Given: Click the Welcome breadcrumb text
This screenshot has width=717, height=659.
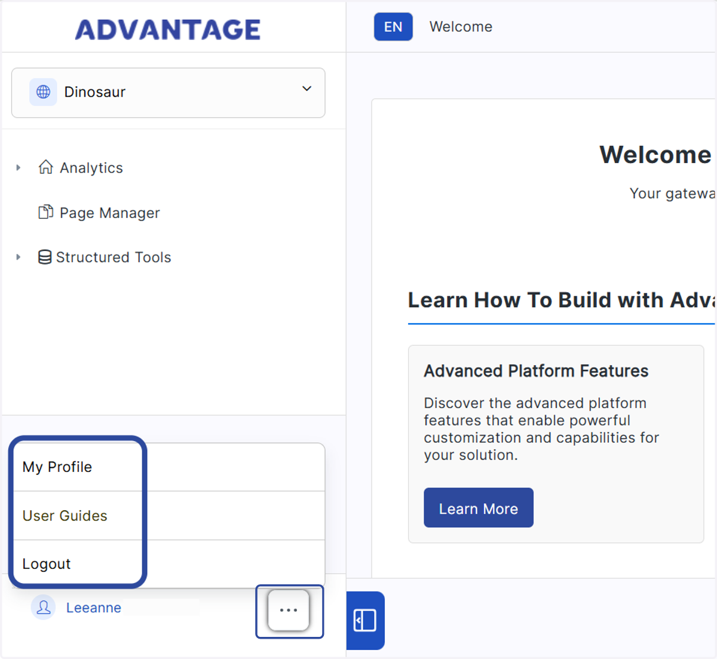Looking at the screenshot, I should 461,27.
